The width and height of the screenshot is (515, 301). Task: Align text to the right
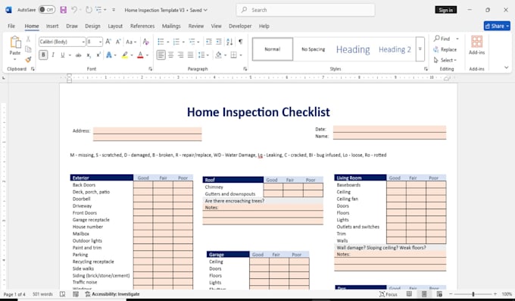[181, 55]
